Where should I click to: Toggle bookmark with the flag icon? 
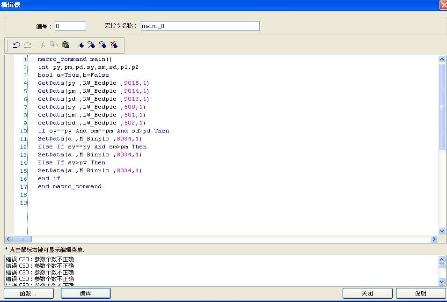pyautogui.click(x=80, y=45)
